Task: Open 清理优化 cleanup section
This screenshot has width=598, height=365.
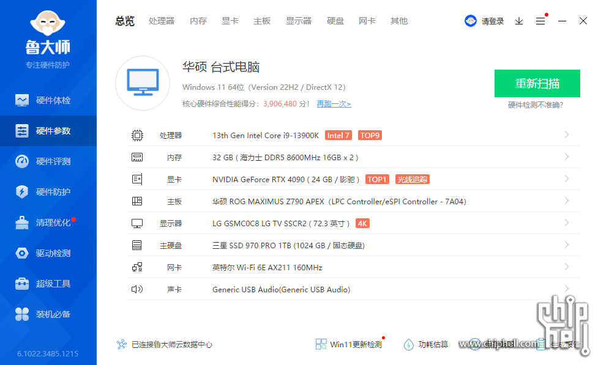Action: pos(48,223)
